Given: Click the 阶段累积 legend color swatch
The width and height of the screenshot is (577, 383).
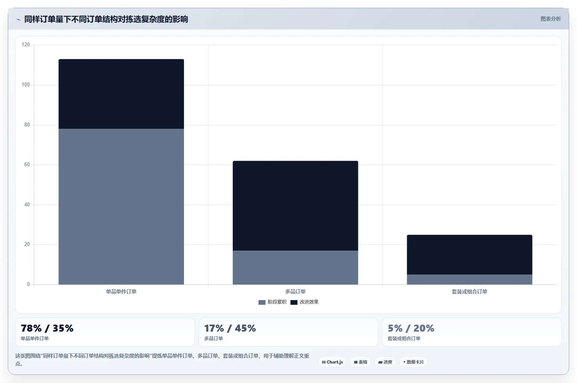Looking at the screenshot, I should coord(262,302).
